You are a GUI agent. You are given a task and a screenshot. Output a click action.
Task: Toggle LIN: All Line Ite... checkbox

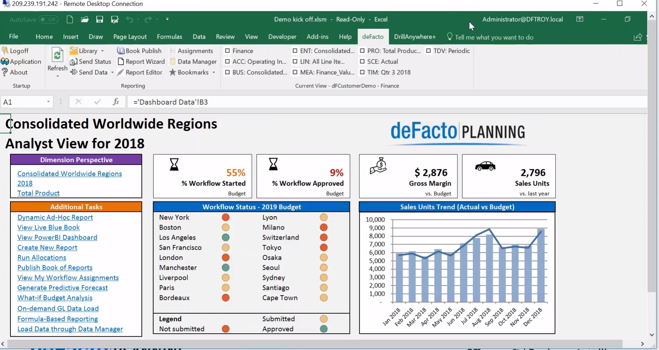click(295, 61)
